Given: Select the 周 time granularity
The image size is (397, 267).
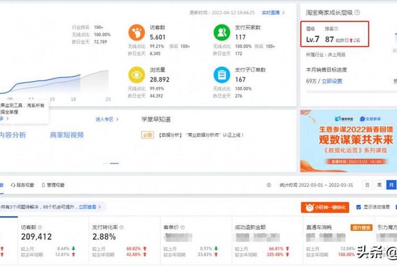Looking at the screenshot, I should (x=379, y=185).
